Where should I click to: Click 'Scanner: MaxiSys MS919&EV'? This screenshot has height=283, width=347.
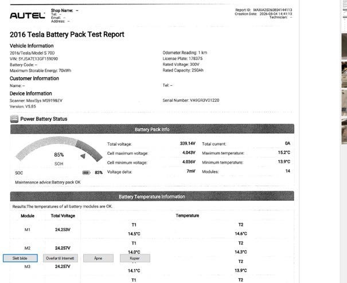[36, 101]
